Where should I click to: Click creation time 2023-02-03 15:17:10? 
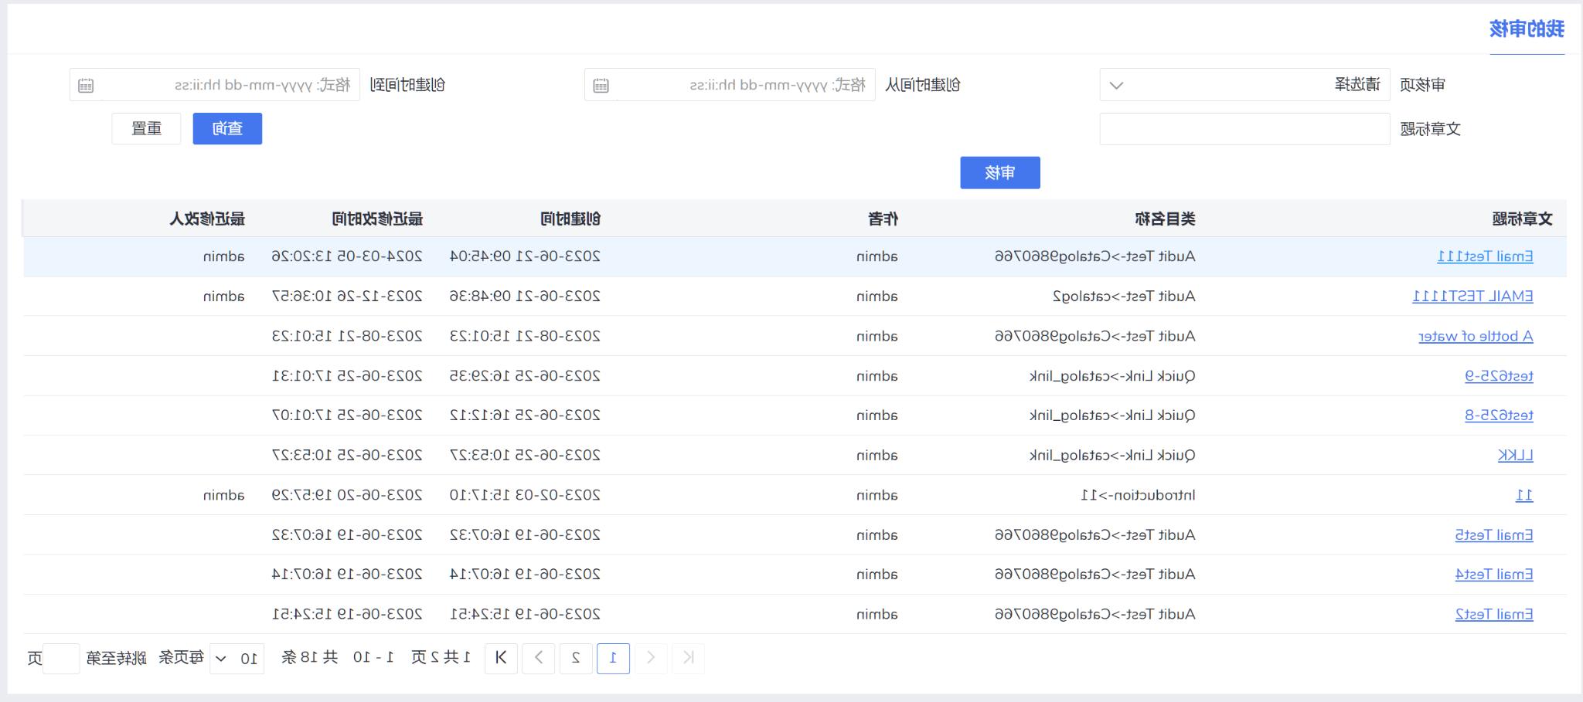[x=525, y=495]
